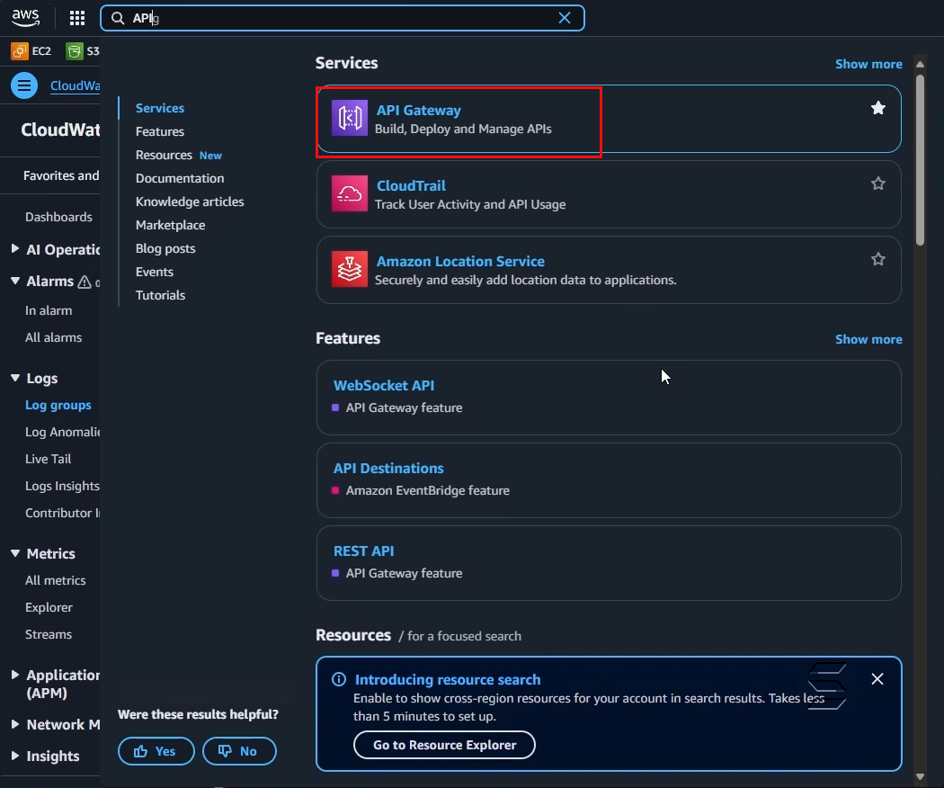Viewport: 944px width, 788px height.
Task: Open Contributor Insights in the sidebar
Action: click(x=62, y=513)
